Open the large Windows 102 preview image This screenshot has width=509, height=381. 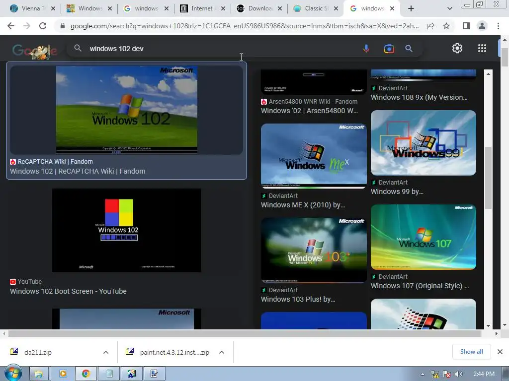tap(127, 110)
